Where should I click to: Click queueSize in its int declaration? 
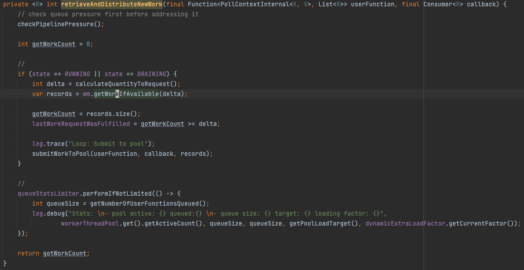point(63,203)
